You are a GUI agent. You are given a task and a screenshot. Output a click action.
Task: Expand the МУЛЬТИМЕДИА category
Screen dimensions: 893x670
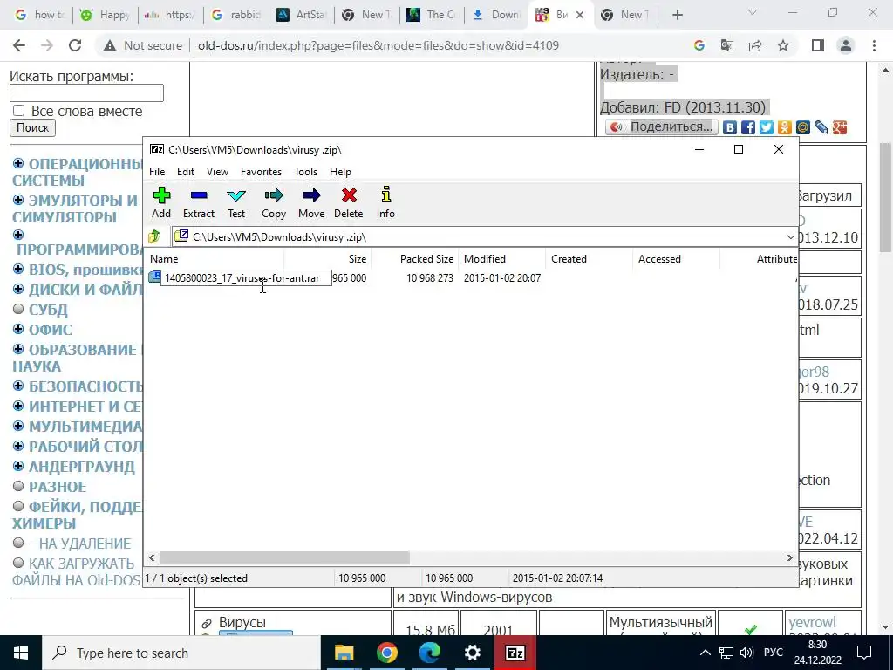click(x=18, y=426)
